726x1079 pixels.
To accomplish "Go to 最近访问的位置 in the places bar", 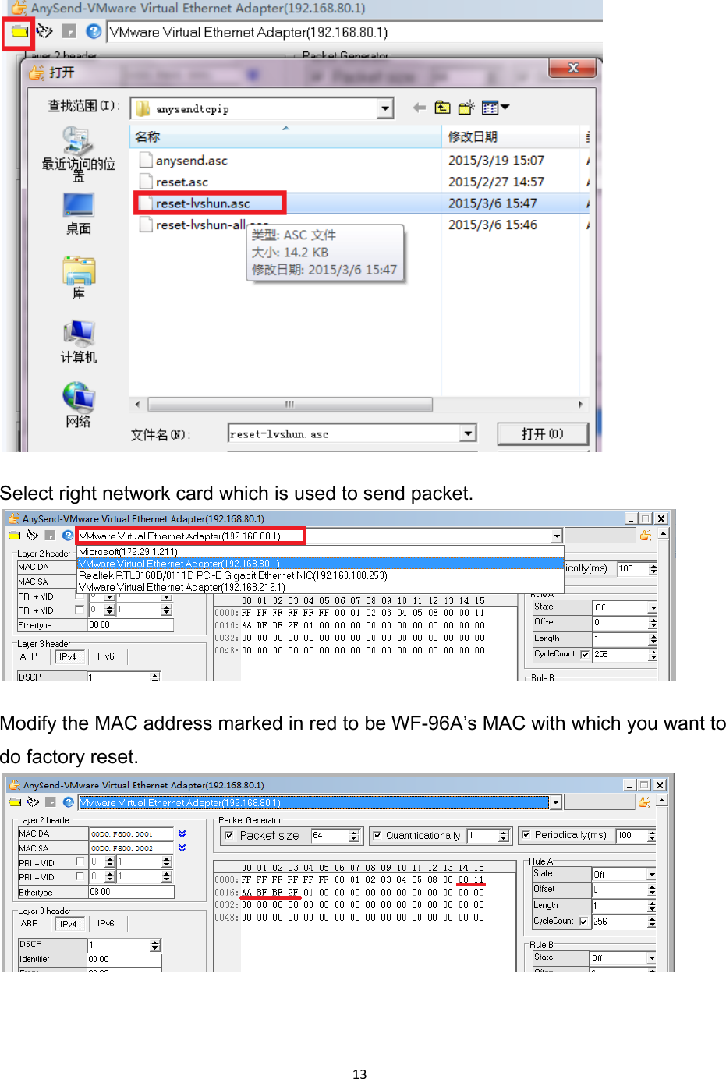I will (78, 154).
